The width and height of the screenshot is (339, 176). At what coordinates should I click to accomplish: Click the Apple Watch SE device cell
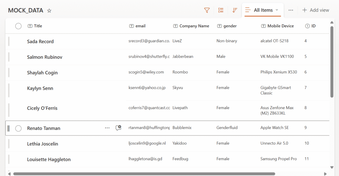point(274,128)
